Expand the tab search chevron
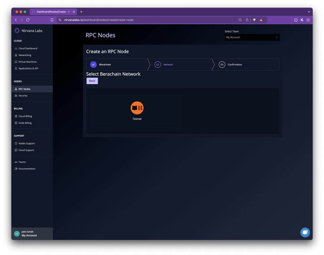The image size is (324, 255). click(x=309, y=12)
